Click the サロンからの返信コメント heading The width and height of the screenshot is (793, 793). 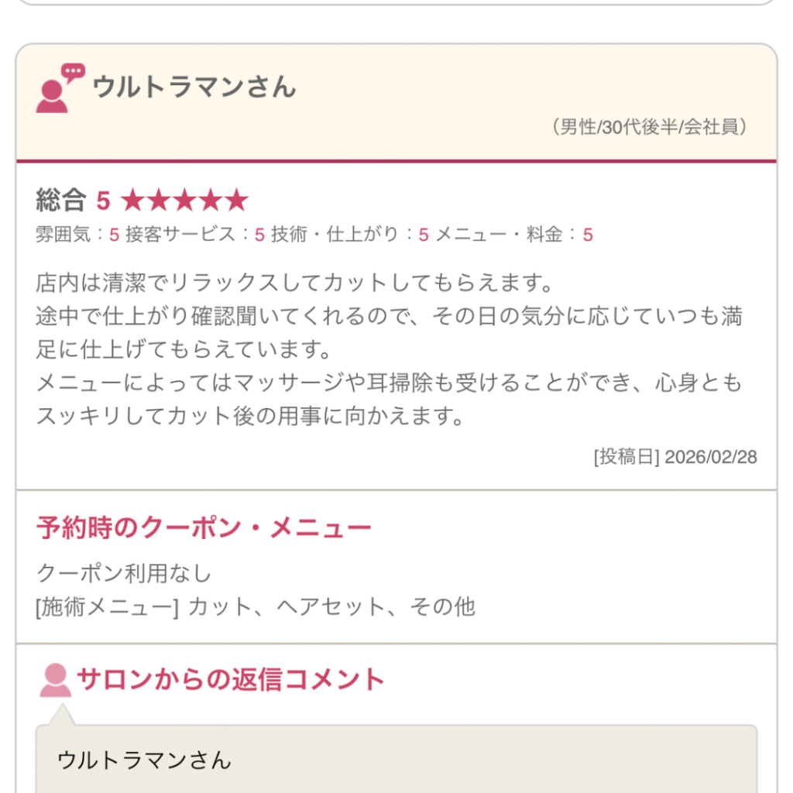tap(231, 680)
